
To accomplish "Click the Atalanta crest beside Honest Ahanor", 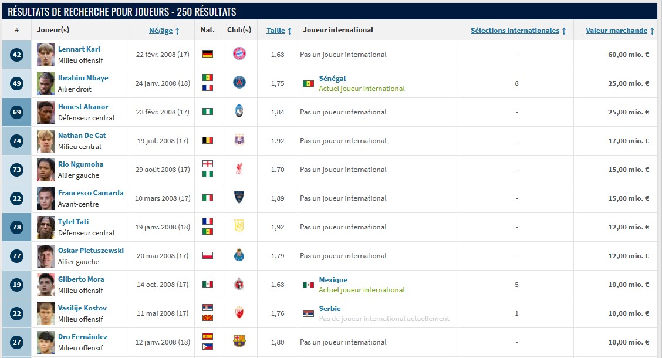I will click(x=239, y=112).
